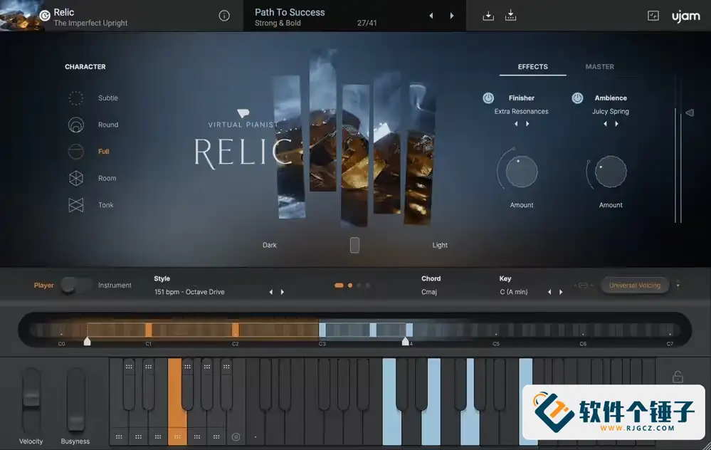Image resolution: width=711 pixels, height=450 pixels.
Task: Select previous Ambience type
Action: [x=606, y=124]
